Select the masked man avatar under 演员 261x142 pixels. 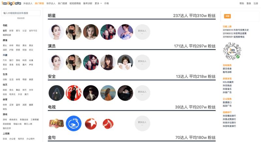click(x=74, y=62)
